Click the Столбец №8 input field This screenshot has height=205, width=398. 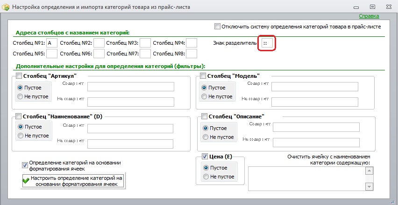pos(192,54)
